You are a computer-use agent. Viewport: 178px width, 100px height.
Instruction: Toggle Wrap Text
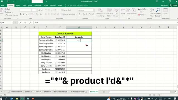66,10
